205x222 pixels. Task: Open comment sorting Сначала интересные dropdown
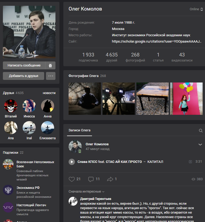click(x=86, y=192)
